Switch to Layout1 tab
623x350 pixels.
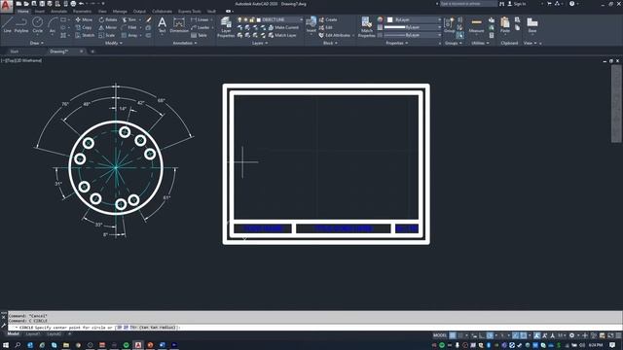33,334
